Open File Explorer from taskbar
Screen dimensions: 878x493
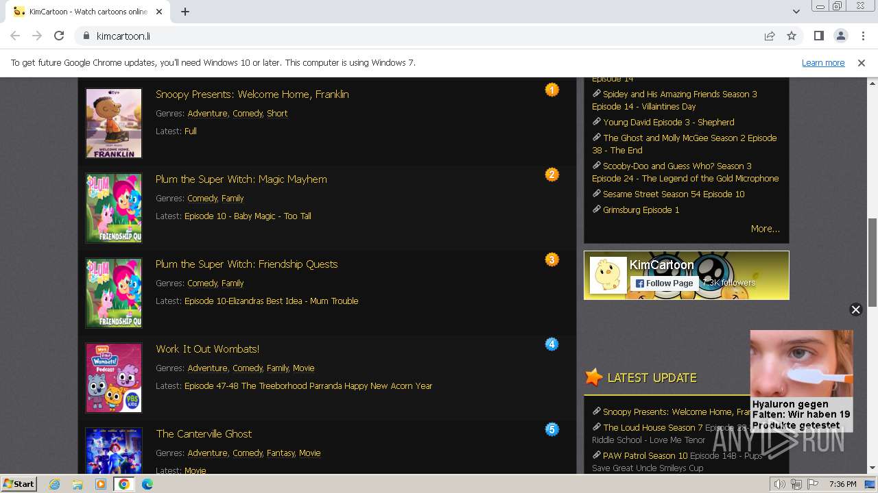coord(78,484)
